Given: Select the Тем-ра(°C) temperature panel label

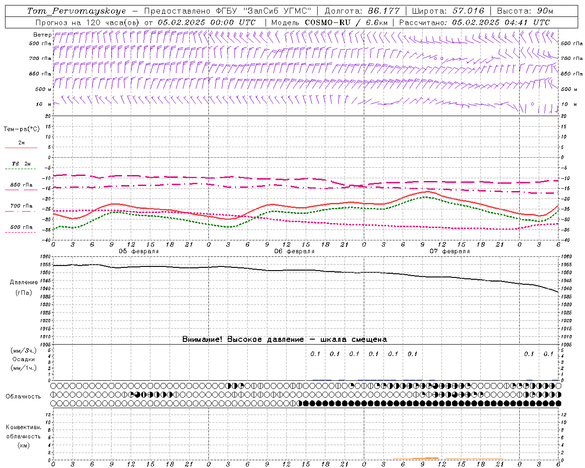Looking at the screenshot, I should tap(21, 129).
